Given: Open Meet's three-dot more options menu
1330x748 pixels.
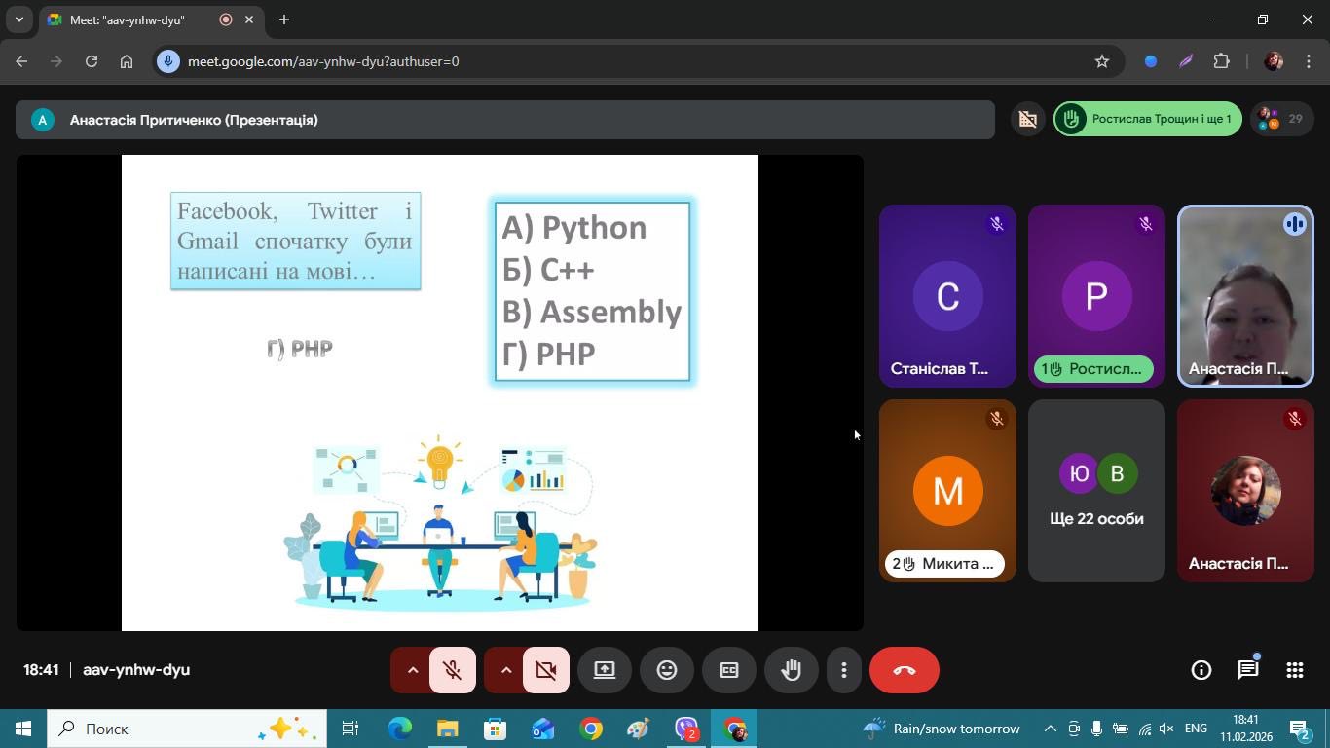Looking at the screenshot, I should pos(844,670).
